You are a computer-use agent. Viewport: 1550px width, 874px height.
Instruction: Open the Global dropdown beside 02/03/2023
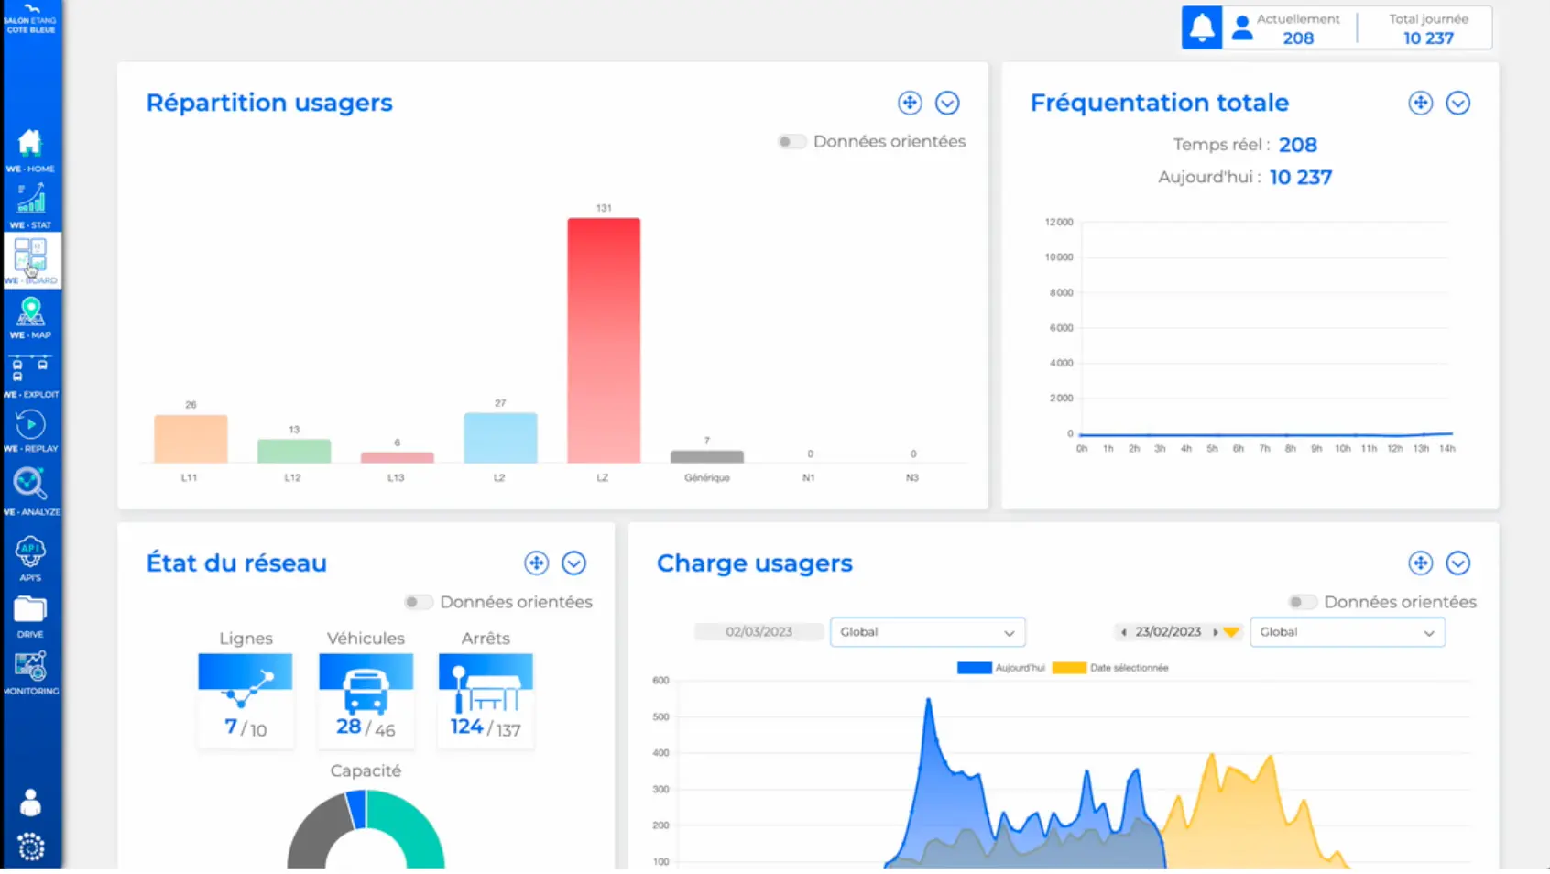[x=927, y=632]
